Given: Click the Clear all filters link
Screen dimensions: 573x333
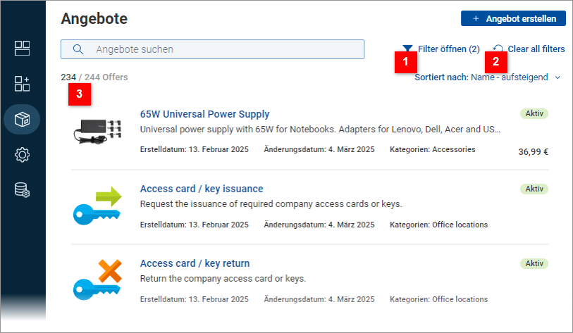Looking at the screenshot, I should coord(536,49).
